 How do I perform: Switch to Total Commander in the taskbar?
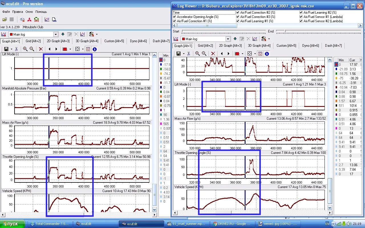point(51,224)
